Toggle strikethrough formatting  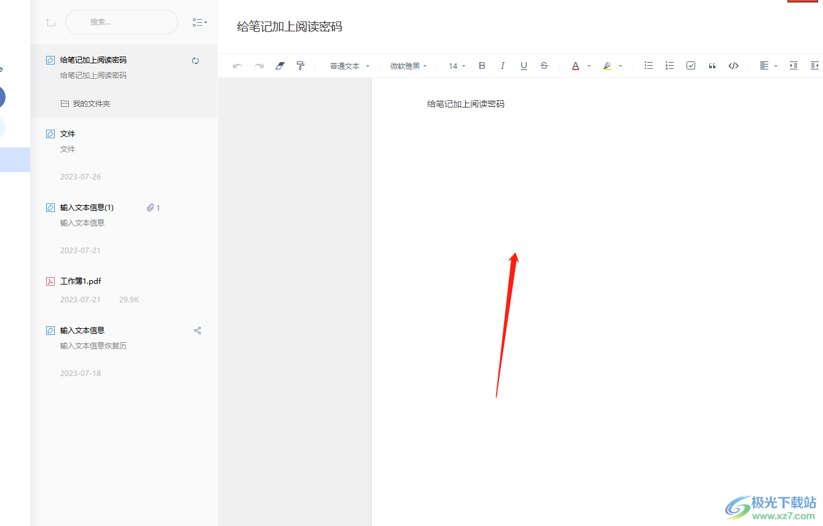544,66
